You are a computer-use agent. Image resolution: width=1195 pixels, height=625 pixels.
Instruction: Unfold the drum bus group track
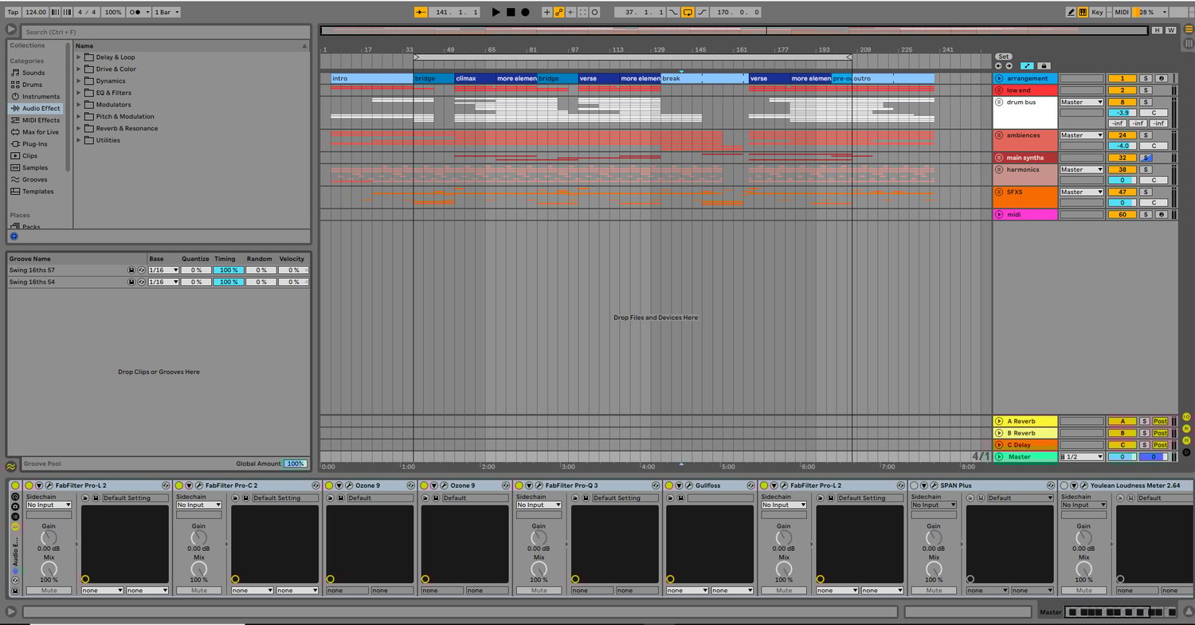click(x=999, y=103)
